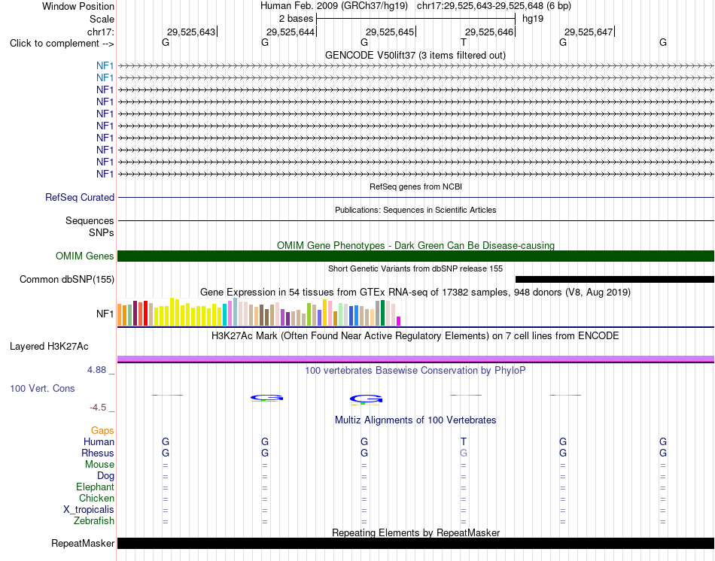This screenshot has width=715, height=561.
Task: Click the '2 bases' scale label
Action: [297, 19]
